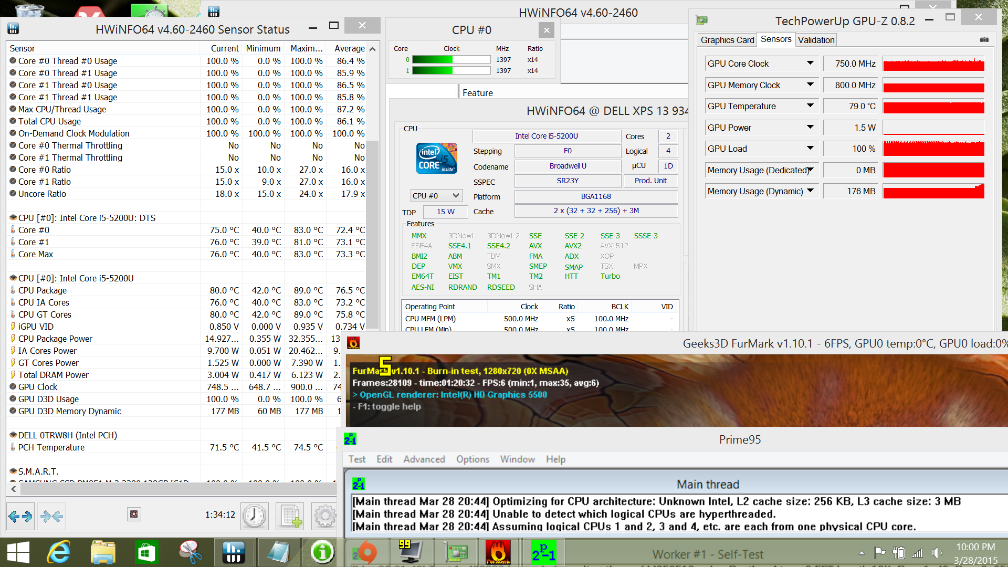
Task: Expand the GPU Load sensor dropdown
Action: (810, 149)
